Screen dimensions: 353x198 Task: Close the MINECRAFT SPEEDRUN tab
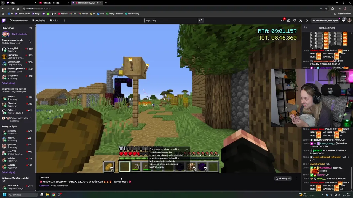click(x=101, y=3)
